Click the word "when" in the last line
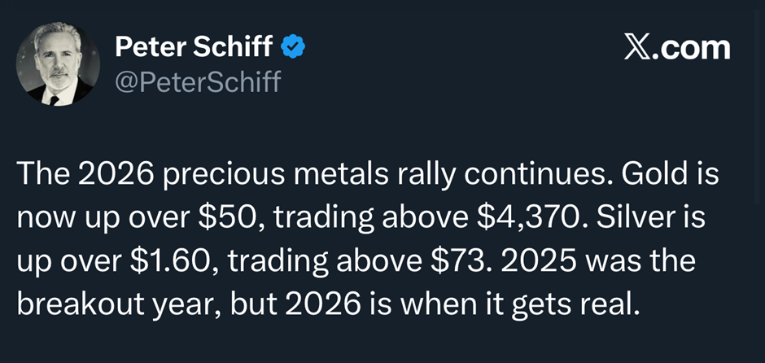The height and width of the screenshot is (363, 765). [444, 308]
